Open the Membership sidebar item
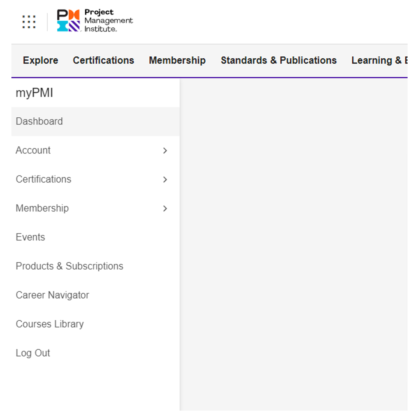Viewport: 411px width, 419px height. tap(95, 208)
